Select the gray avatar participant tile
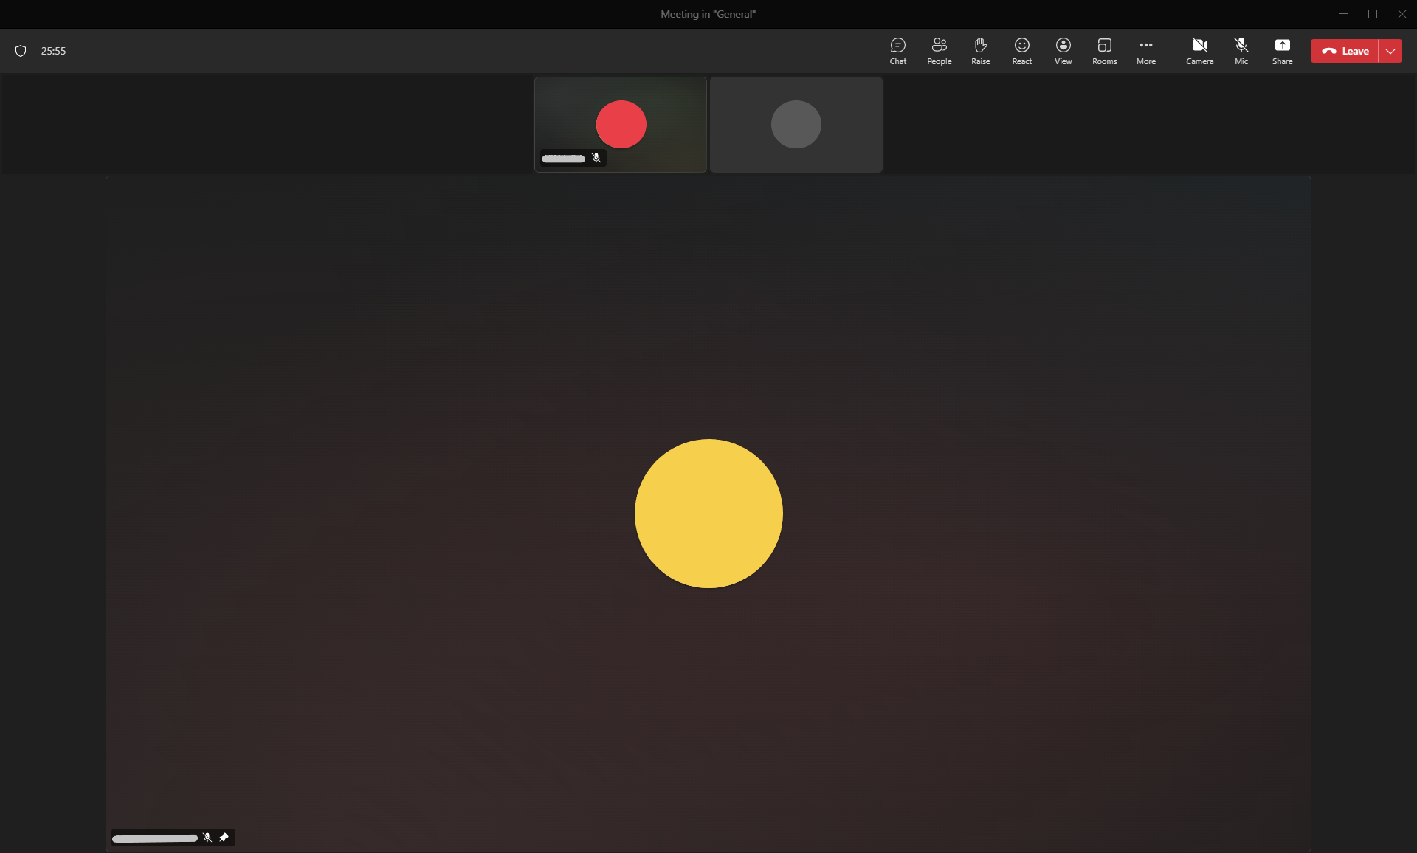1417x853 pixels. pos(796,124)
